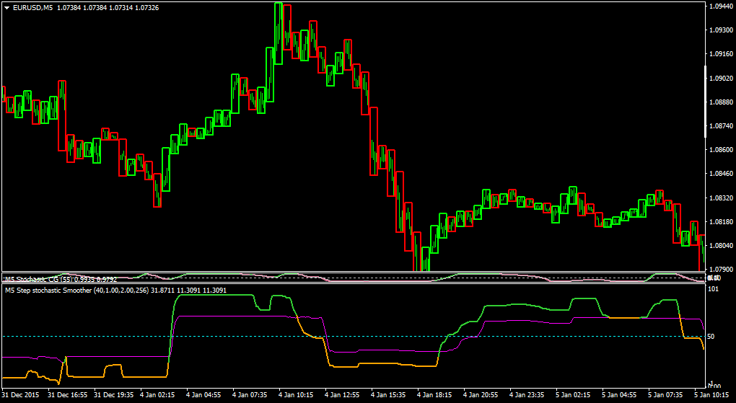
Task: Click the triangle arrow beside EURUSD,M5 title
Action: click(x=7, y=8)
